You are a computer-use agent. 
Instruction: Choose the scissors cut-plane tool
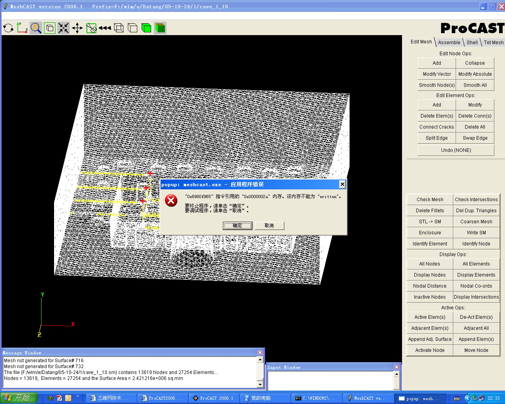pos(91,28)
